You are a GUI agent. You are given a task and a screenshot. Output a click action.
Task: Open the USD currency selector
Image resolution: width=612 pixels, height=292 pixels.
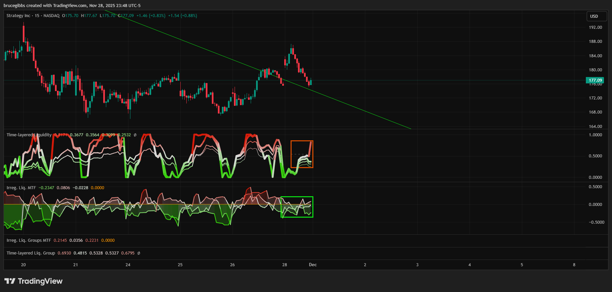point(597,16)
